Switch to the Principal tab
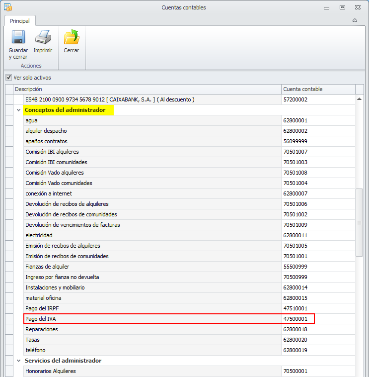This screenshot has width=369, height=377. coord(20,21)
